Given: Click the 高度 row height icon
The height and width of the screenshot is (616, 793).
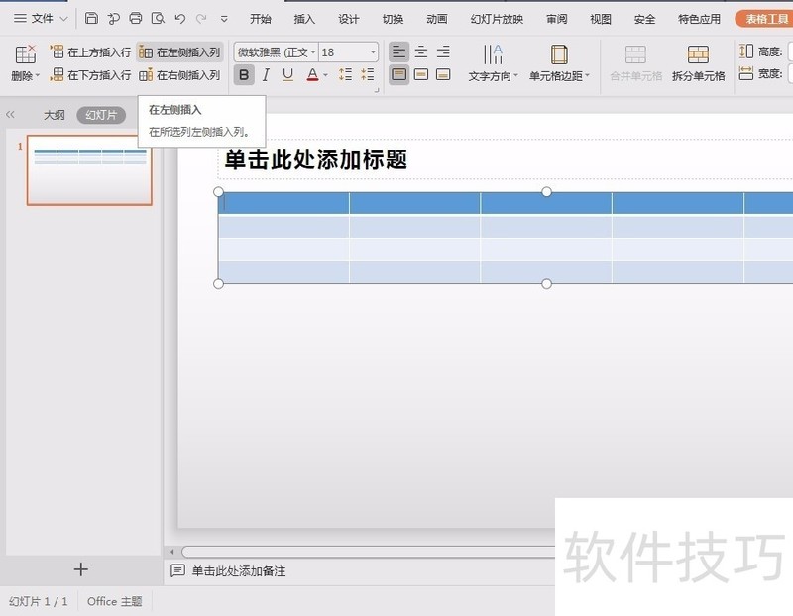Looking at the screenshot, I should [746, 51].
